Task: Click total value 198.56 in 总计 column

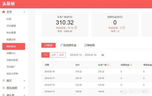Action: (79, 92)
